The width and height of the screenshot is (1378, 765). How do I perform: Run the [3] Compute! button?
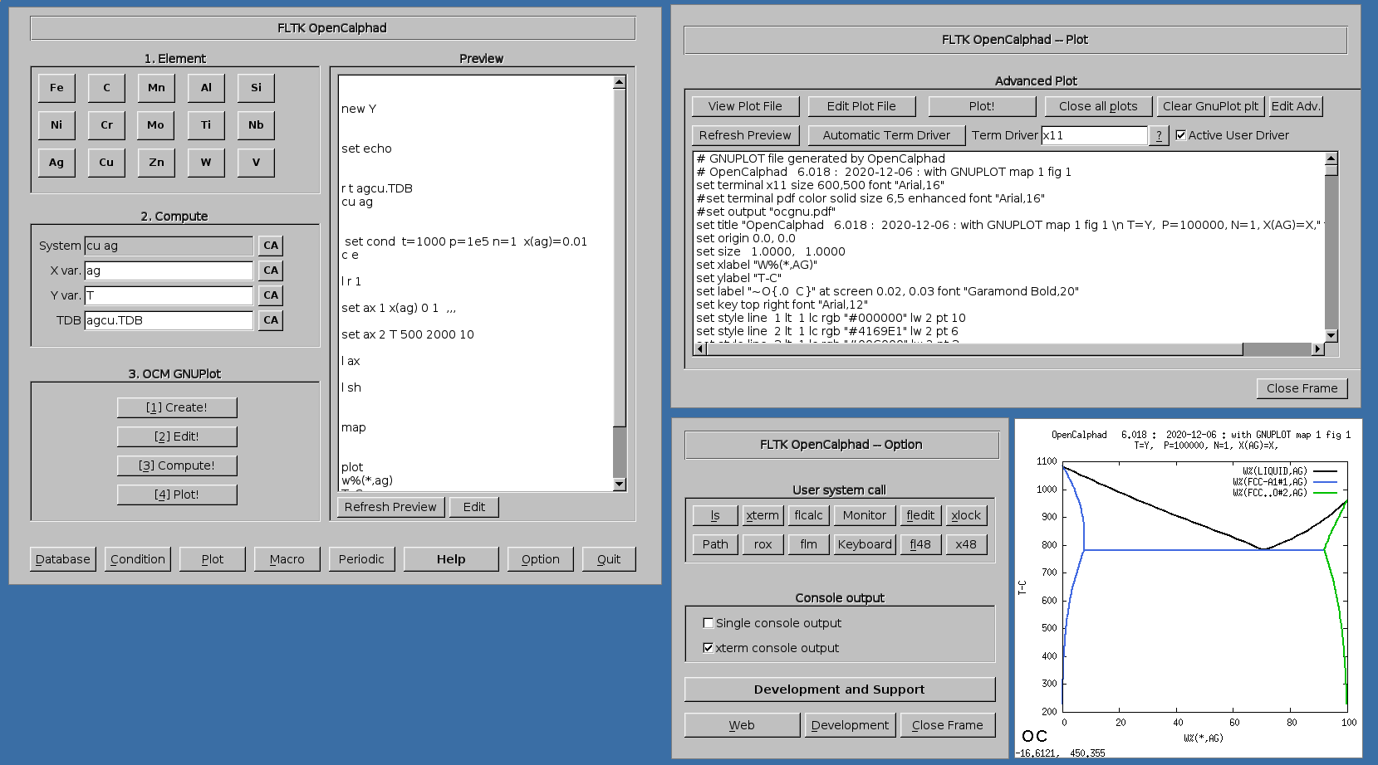(x=177, y=465)
